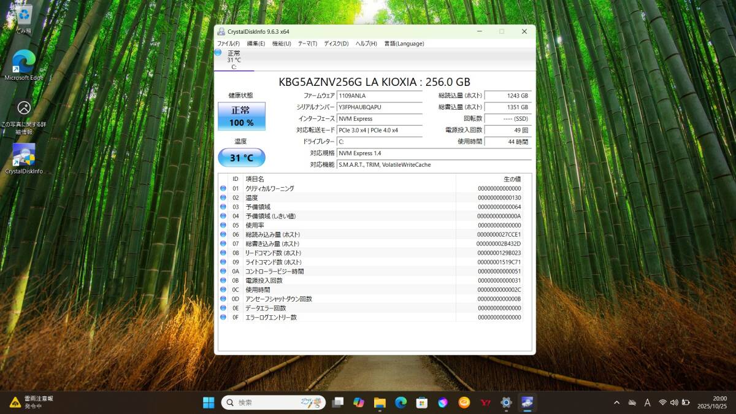Click the blue status dot beside クリティカルワーニング
The image size is (736, 414).
click(x=223, y=188)
